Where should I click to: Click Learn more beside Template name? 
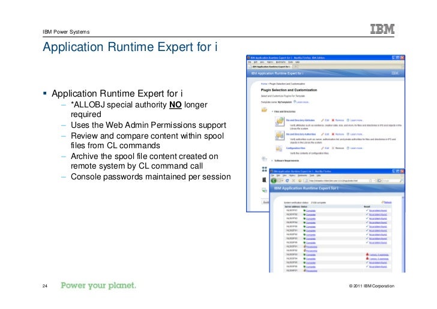pos(303,102)
